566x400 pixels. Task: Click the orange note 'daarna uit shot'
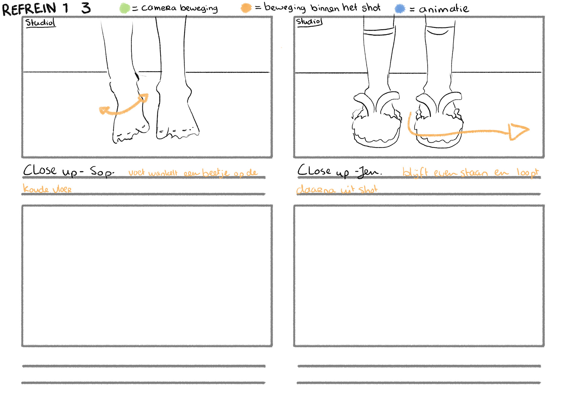(x=337, y=190)
